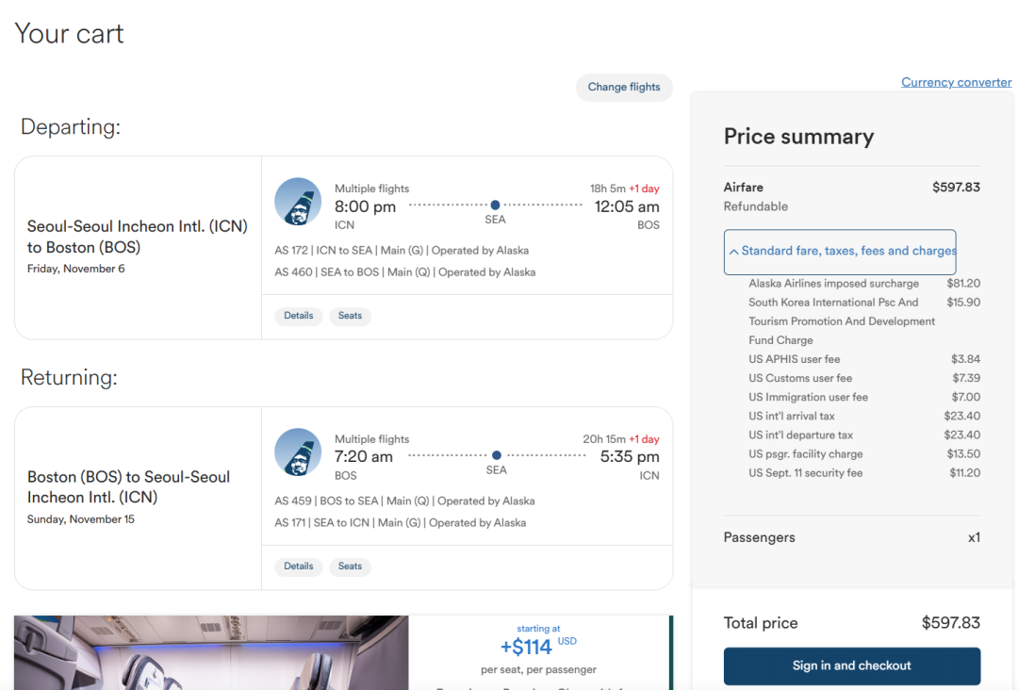Image resolution: width=1018 pixels, height=690 pixels.
Task: Click the departing flight Alaska Airlines logo
Action: [298, 202]
